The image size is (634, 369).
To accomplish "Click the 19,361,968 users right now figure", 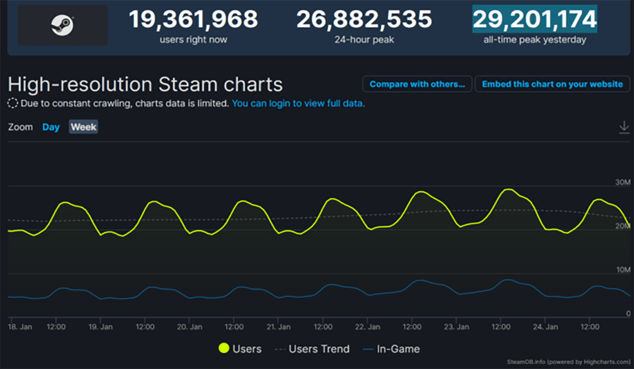I will tap(193, 20).
